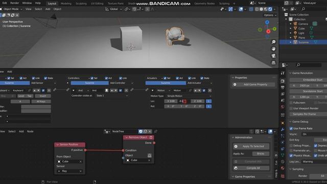327x184 pixels.
Task: Select solid viewport shading sphere icon
Action: pos(261,9)
